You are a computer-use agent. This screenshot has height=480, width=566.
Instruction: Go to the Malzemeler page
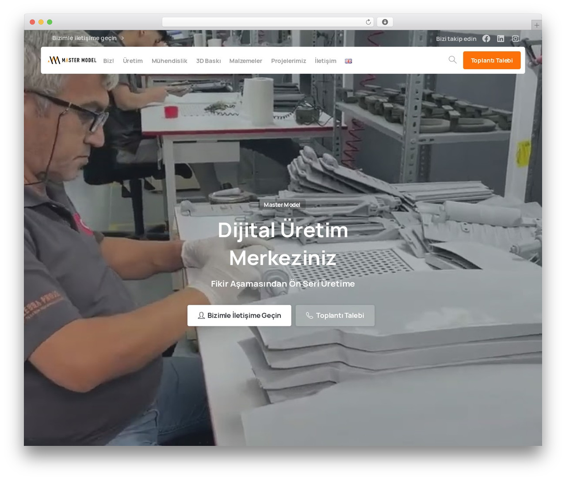point(245,61)
